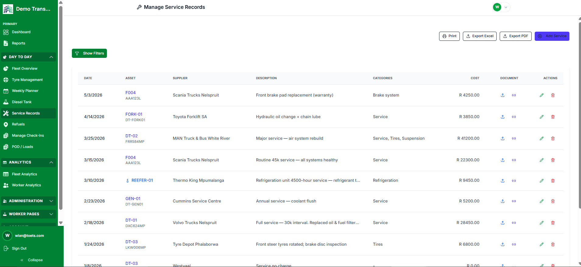
Task: Delete the Cummins Service Centre record
Action: click(x=553, y=201)
